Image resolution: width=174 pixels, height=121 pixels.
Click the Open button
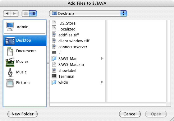tap(156, 114)
